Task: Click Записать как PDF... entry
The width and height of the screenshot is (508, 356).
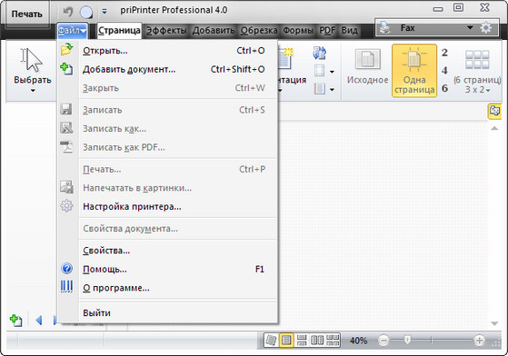Action: click(x=168, y=148)
